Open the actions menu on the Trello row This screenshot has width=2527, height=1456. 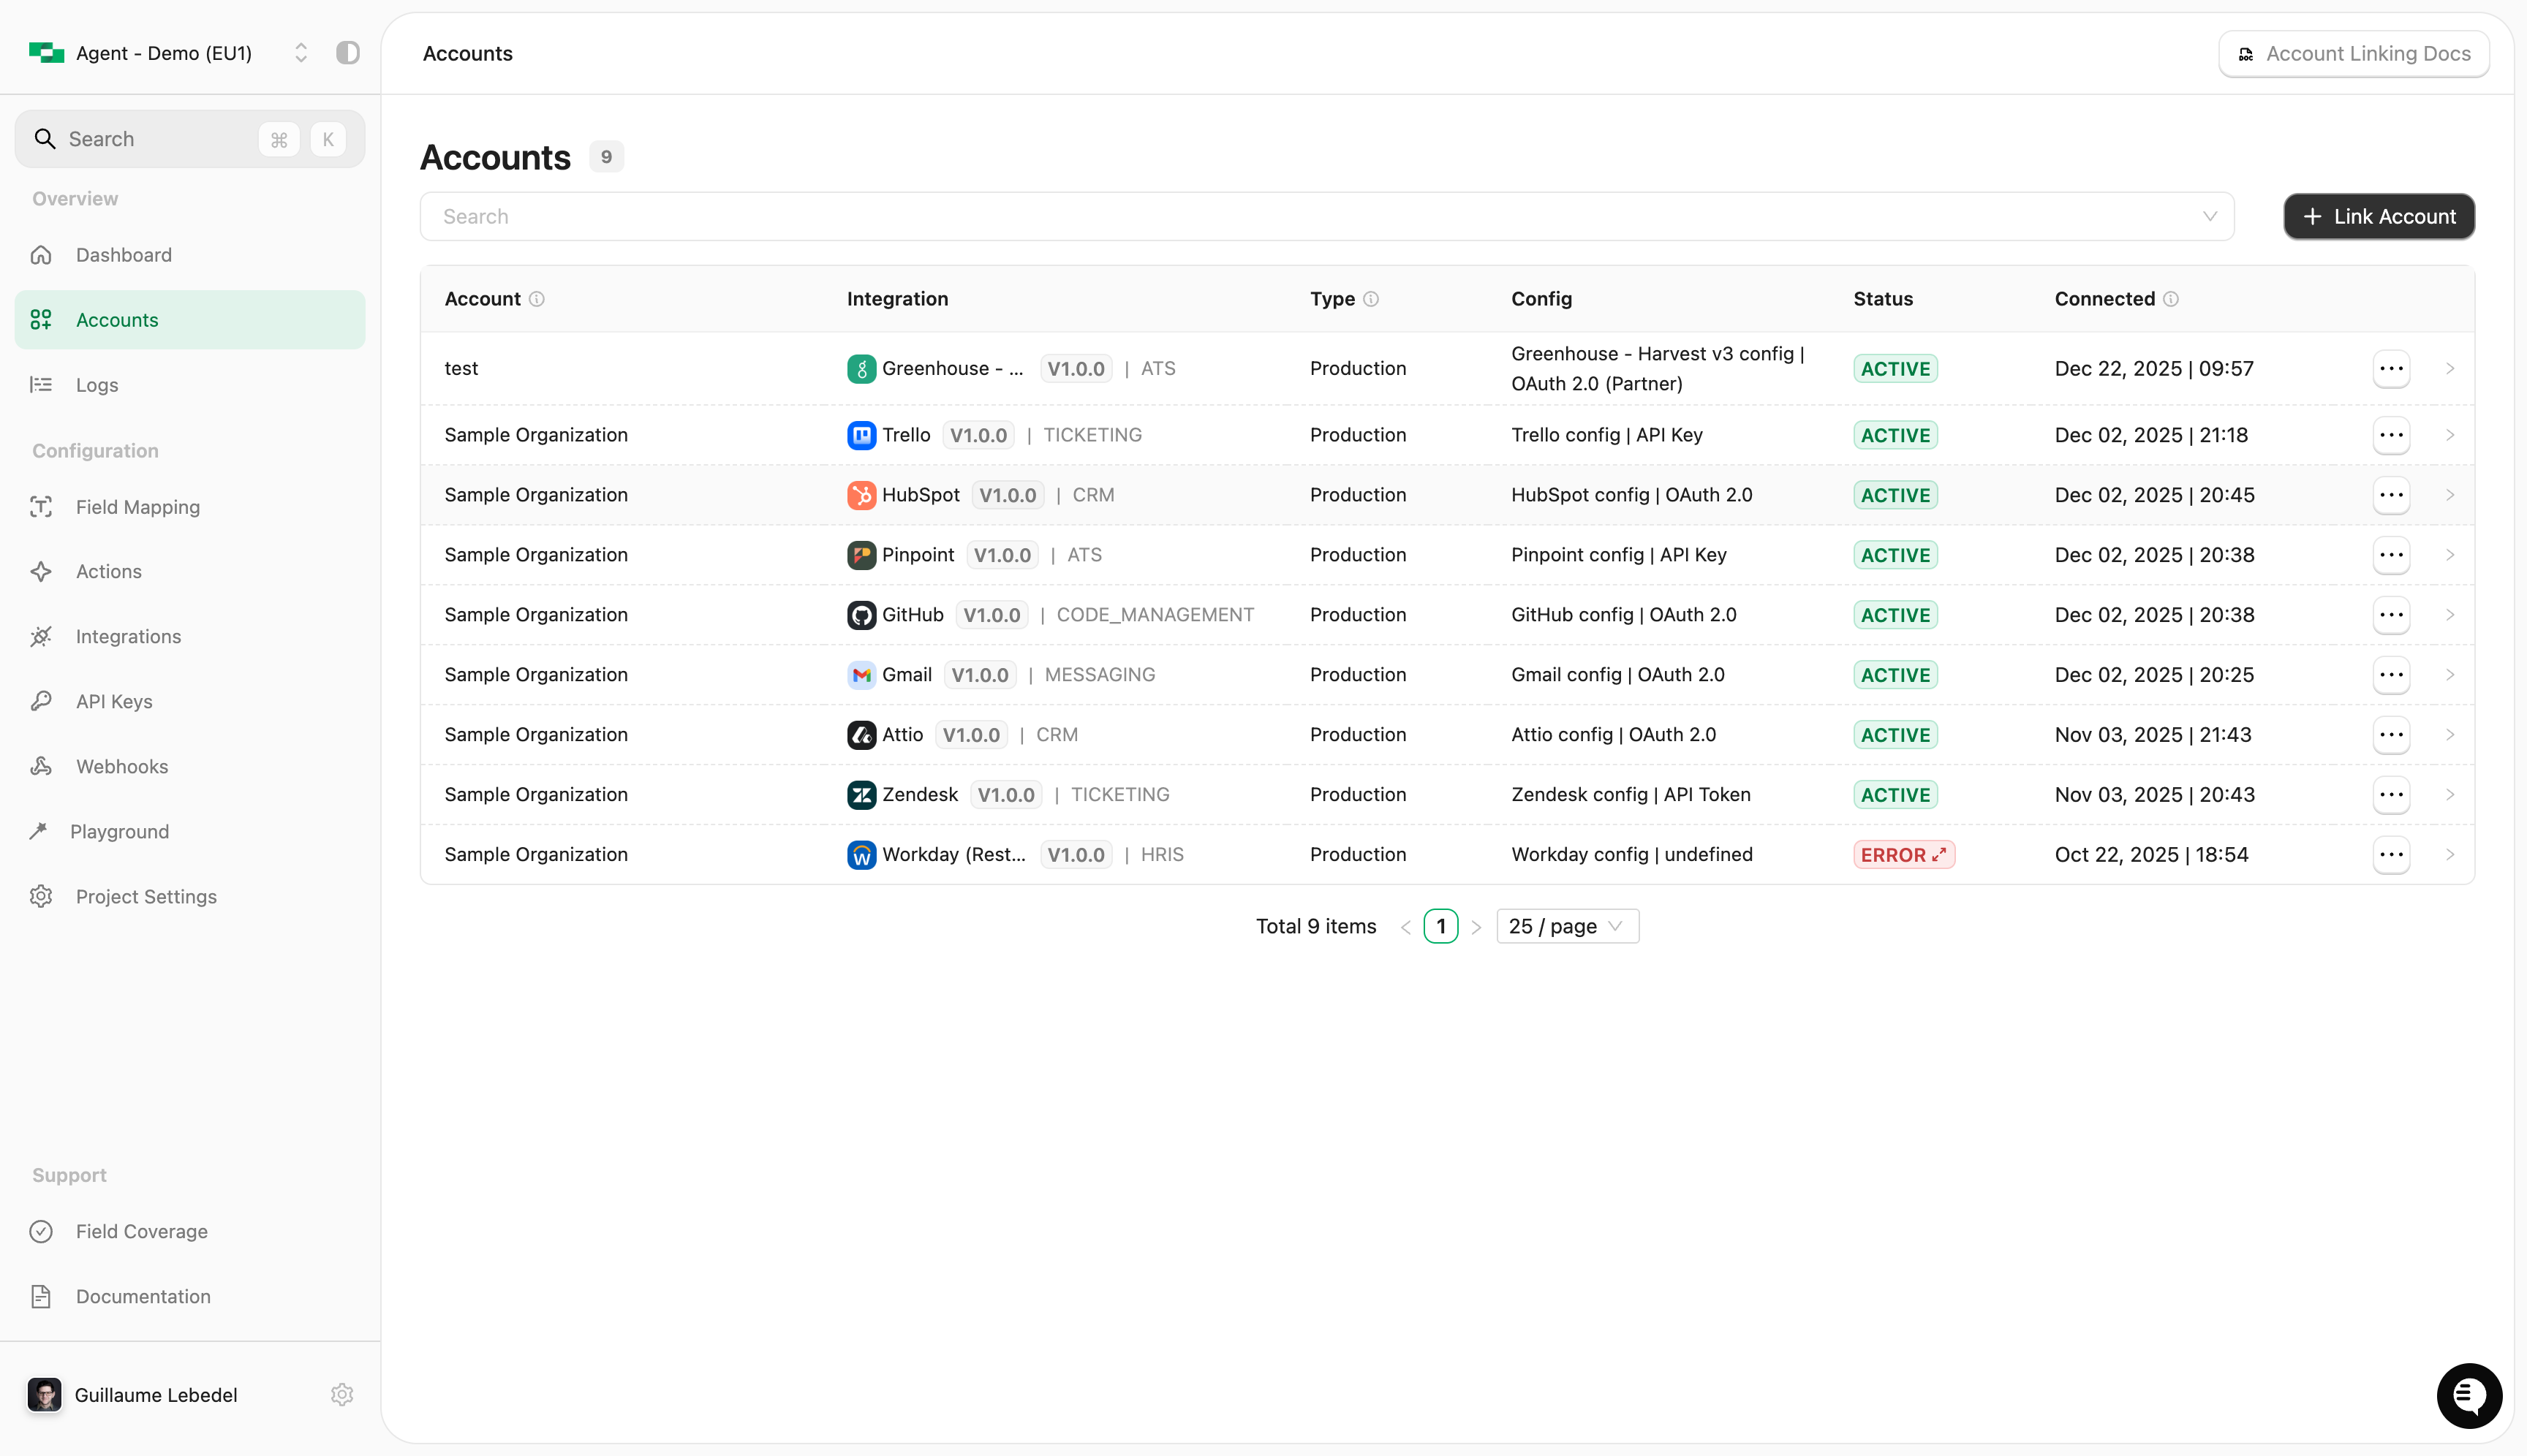(x=2391, y=435)
